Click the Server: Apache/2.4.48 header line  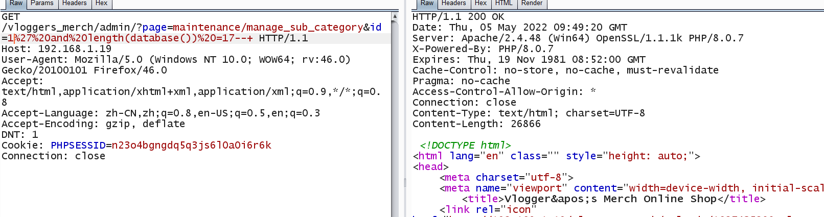click(x=578, y=38)
